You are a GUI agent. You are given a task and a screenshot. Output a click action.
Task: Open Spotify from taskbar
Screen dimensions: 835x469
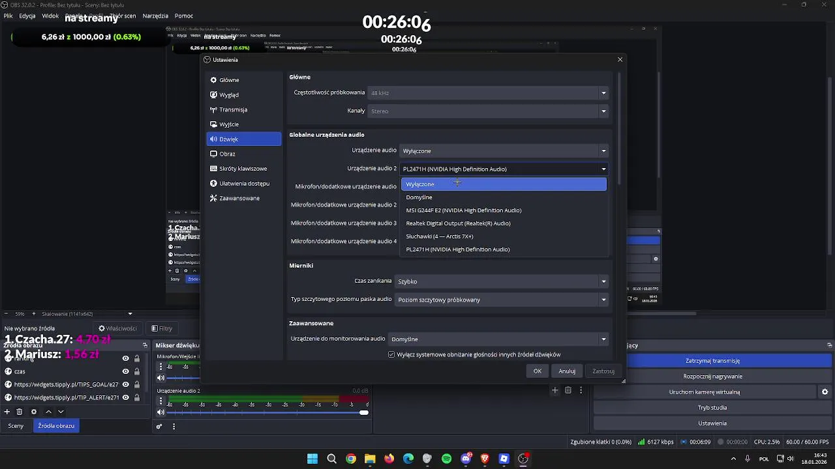point(446,459)
